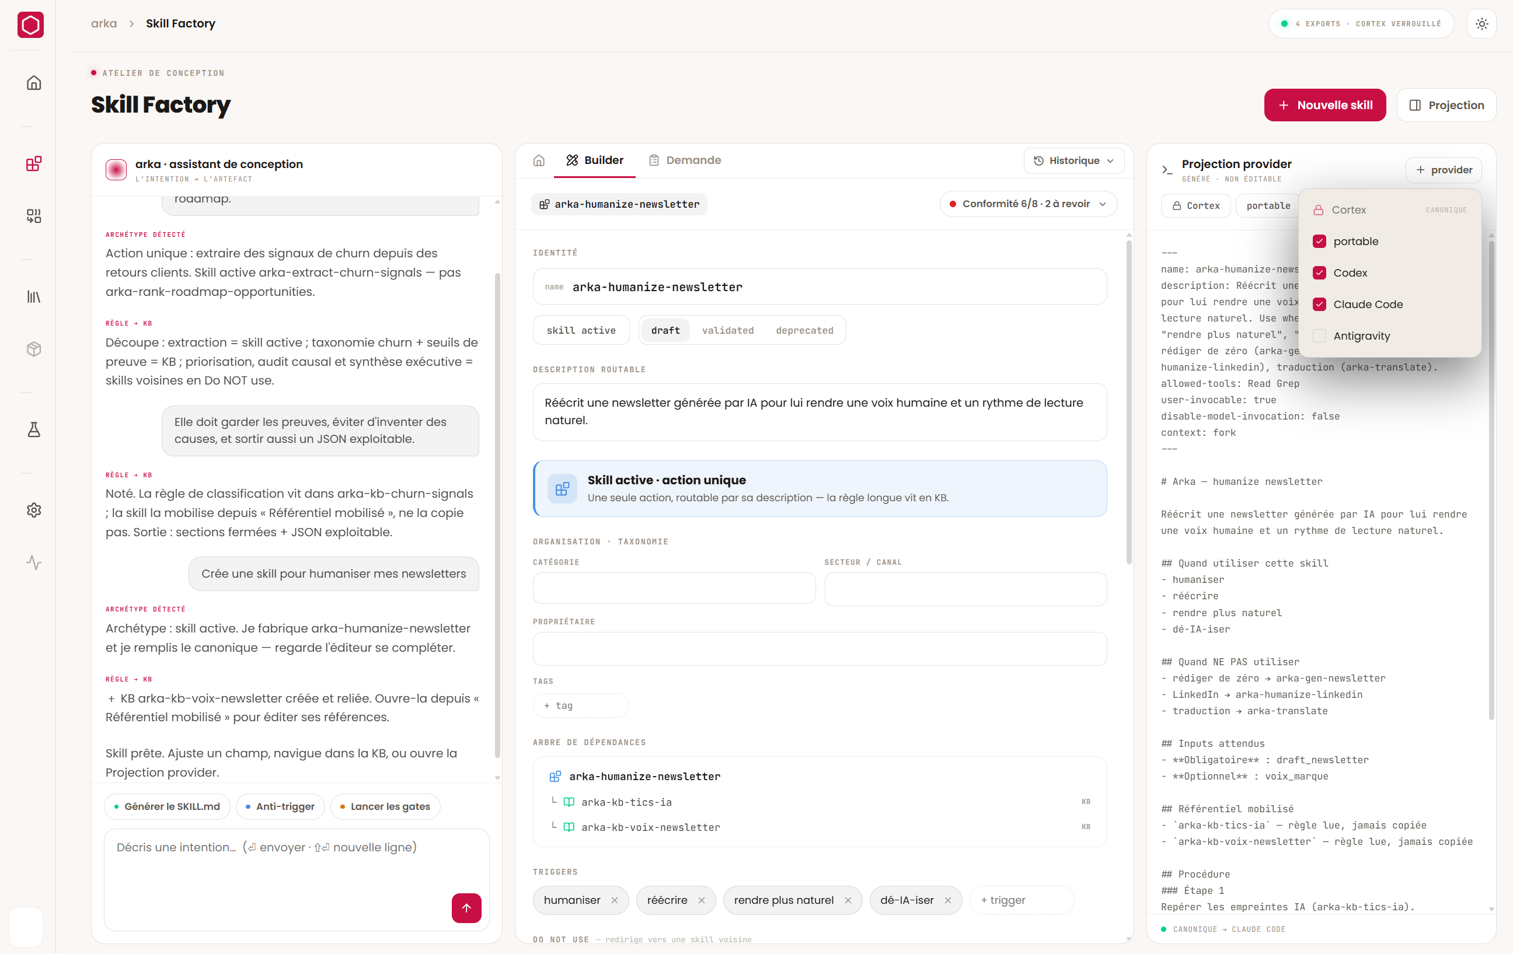Click the exports Cortex verrouillé status pill

point(1361,24)
